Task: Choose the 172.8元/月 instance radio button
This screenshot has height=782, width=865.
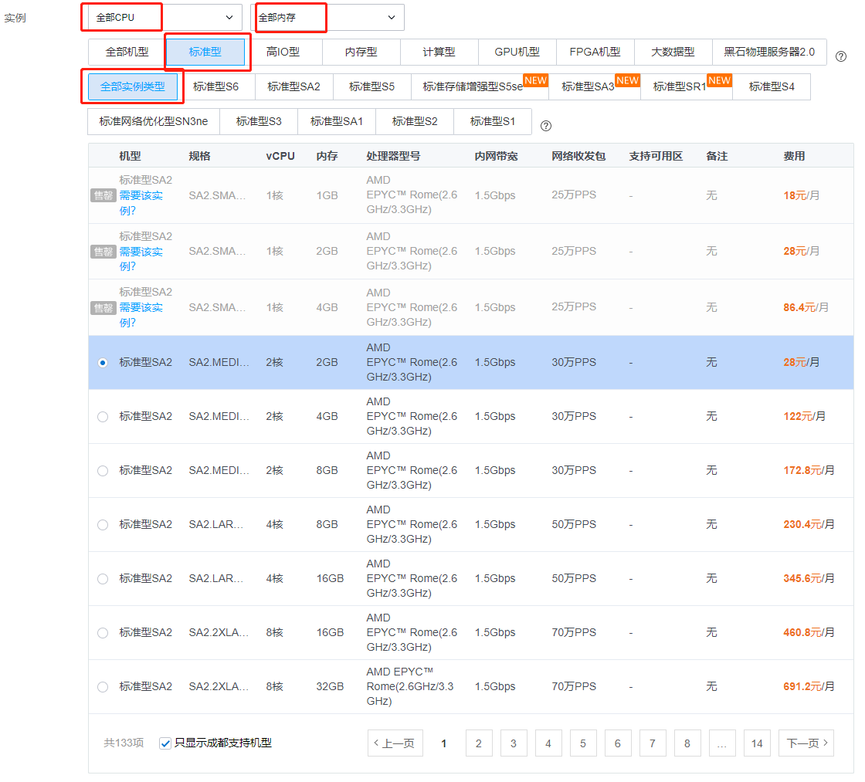Action: [103, 470]
